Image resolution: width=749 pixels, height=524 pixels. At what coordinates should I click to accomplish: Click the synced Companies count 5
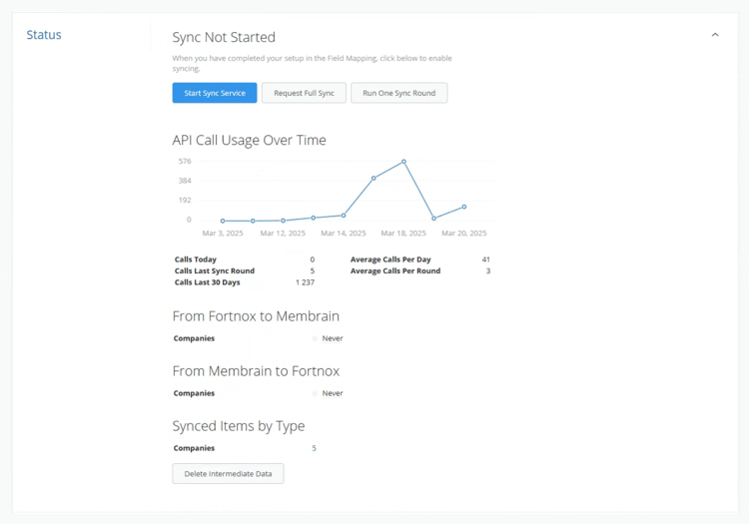pyautogui.click(x=314, y=448)
